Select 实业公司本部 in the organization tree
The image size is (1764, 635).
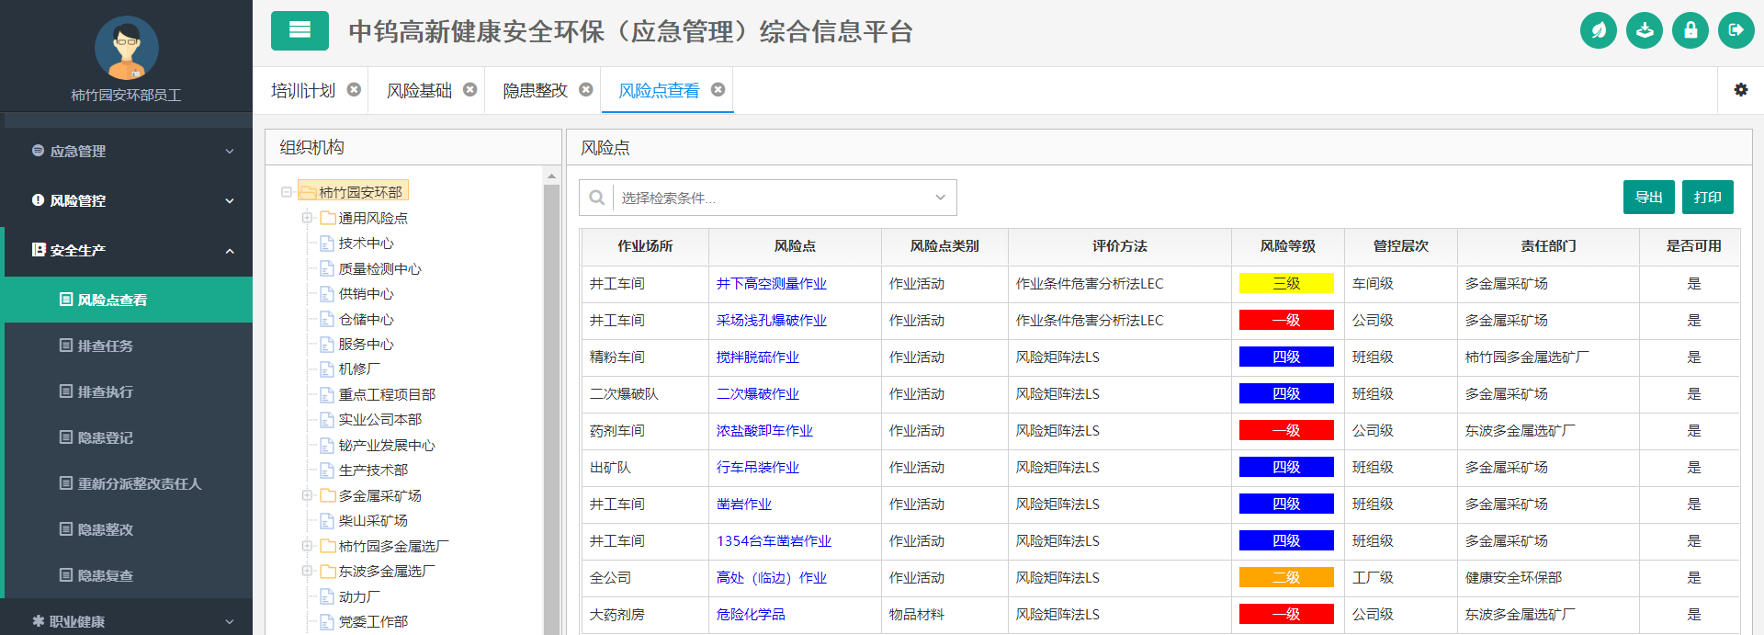click(380, 420)
